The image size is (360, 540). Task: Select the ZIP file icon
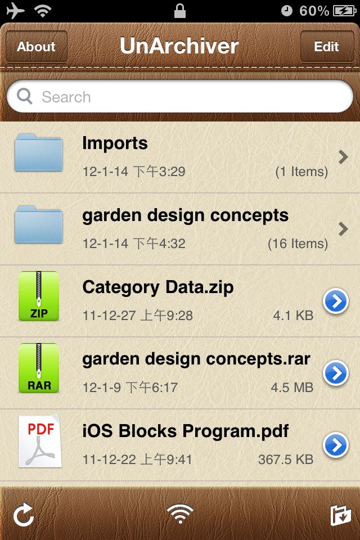(39, 296)
